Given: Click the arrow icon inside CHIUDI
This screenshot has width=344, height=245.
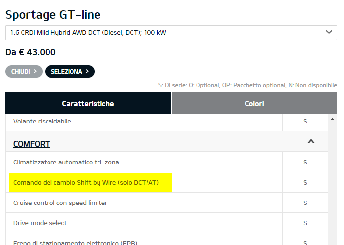Looking at the screenshot, I should tap(35, 71).
